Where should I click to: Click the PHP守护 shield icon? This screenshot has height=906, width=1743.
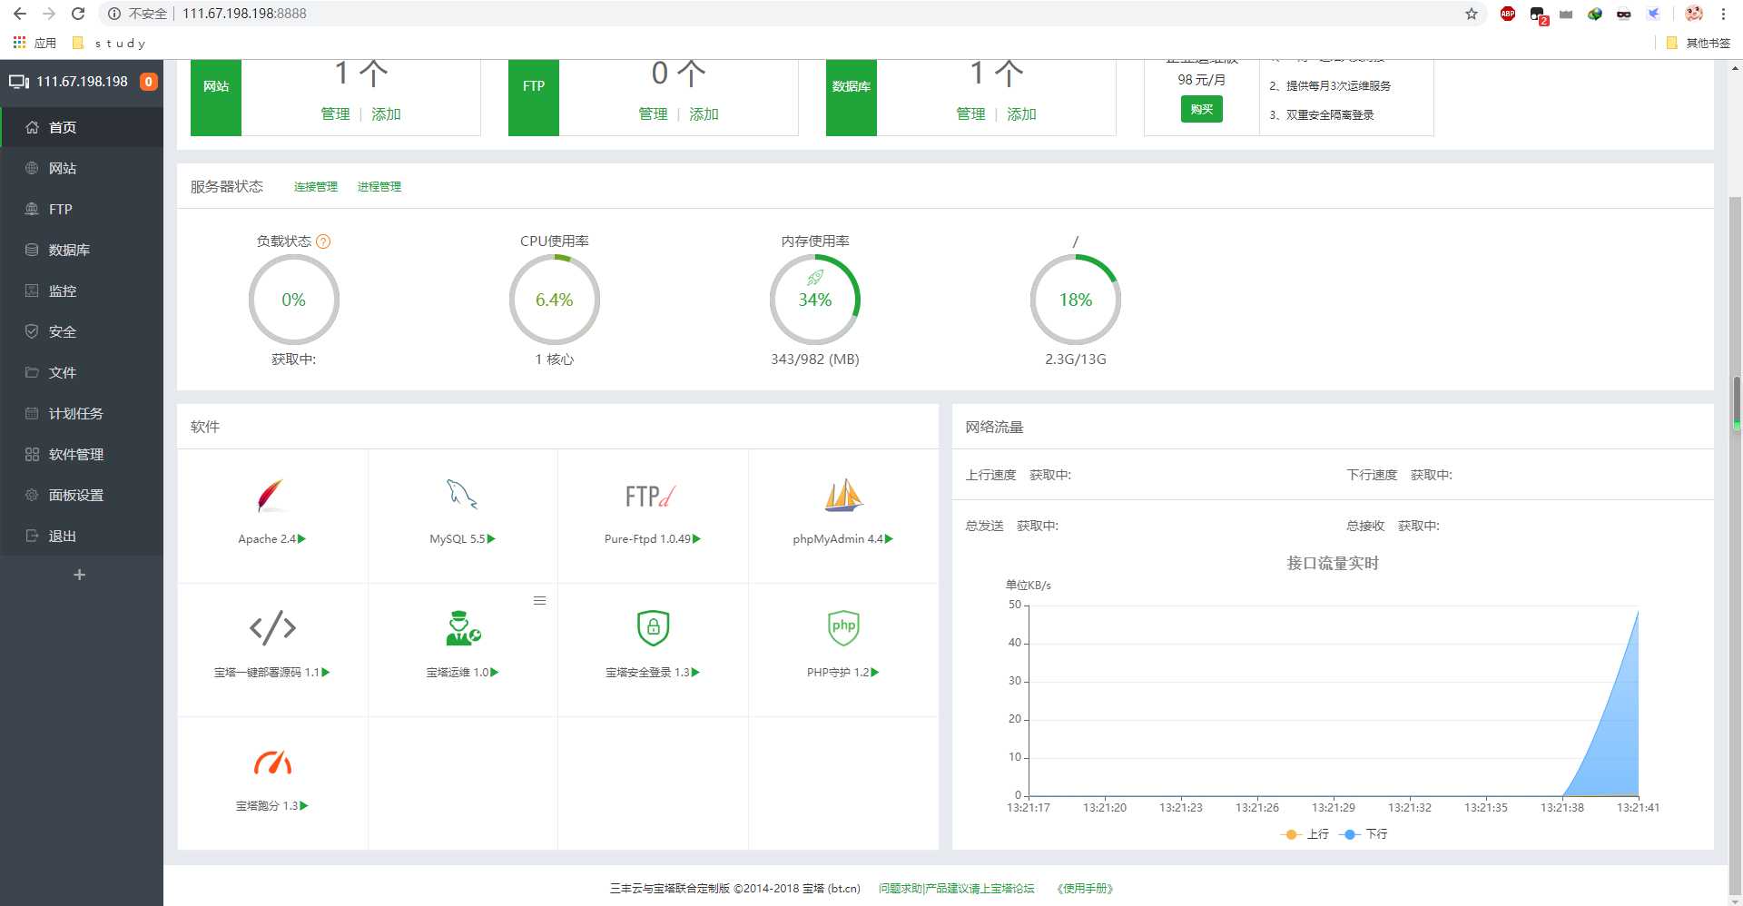pos(844,627)
